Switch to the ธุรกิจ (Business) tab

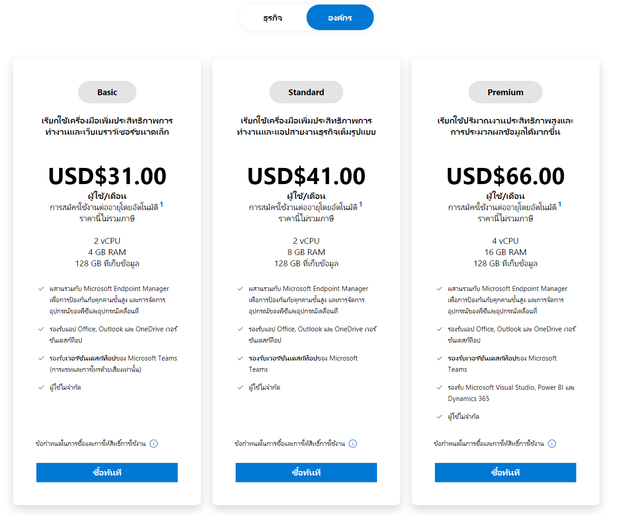click(x=273, y=18)
